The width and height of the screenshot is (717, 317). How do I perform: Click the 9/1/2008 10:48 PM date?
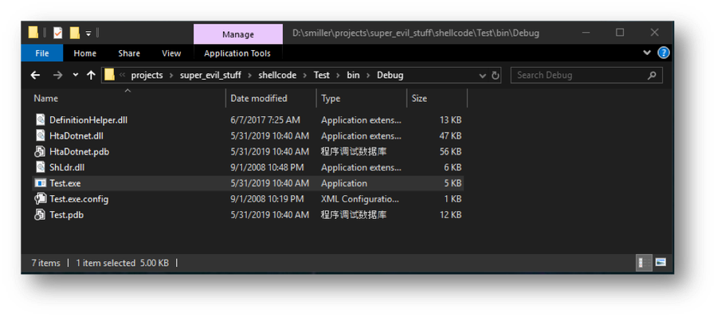pyautogui.click(x=267, y=167)
